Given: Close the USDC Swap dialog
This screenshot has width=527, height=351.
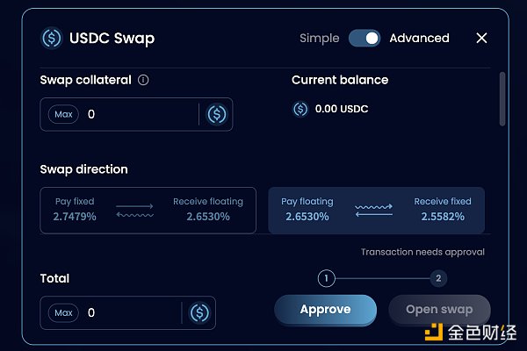Looking at the screenshot, I should [481, 38].
